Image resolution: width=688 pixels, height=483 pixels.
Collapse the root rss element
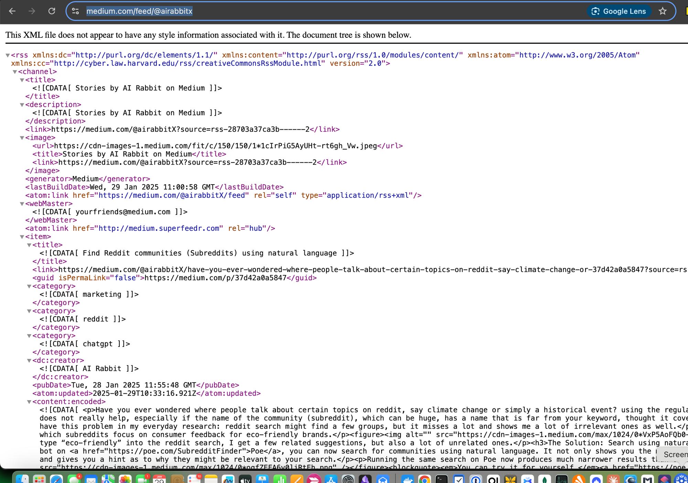pyautogui.click(x=8, y=55)
